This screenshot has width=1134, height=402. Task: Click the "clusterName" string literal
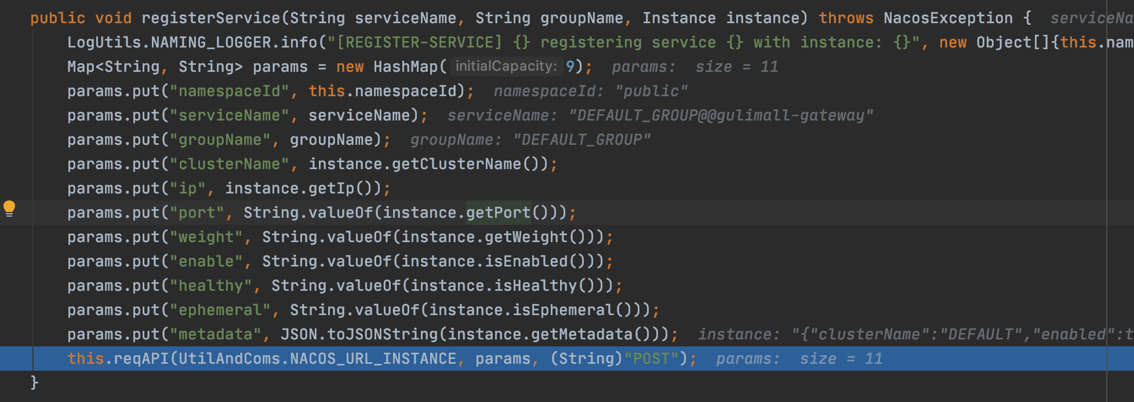tap(230, 164)
